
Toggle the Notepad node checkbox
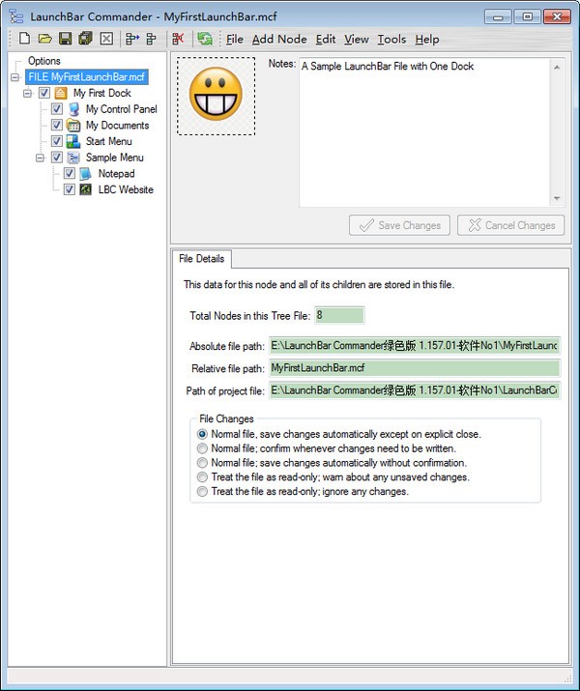pyautogui.click(x=70, y=174)
